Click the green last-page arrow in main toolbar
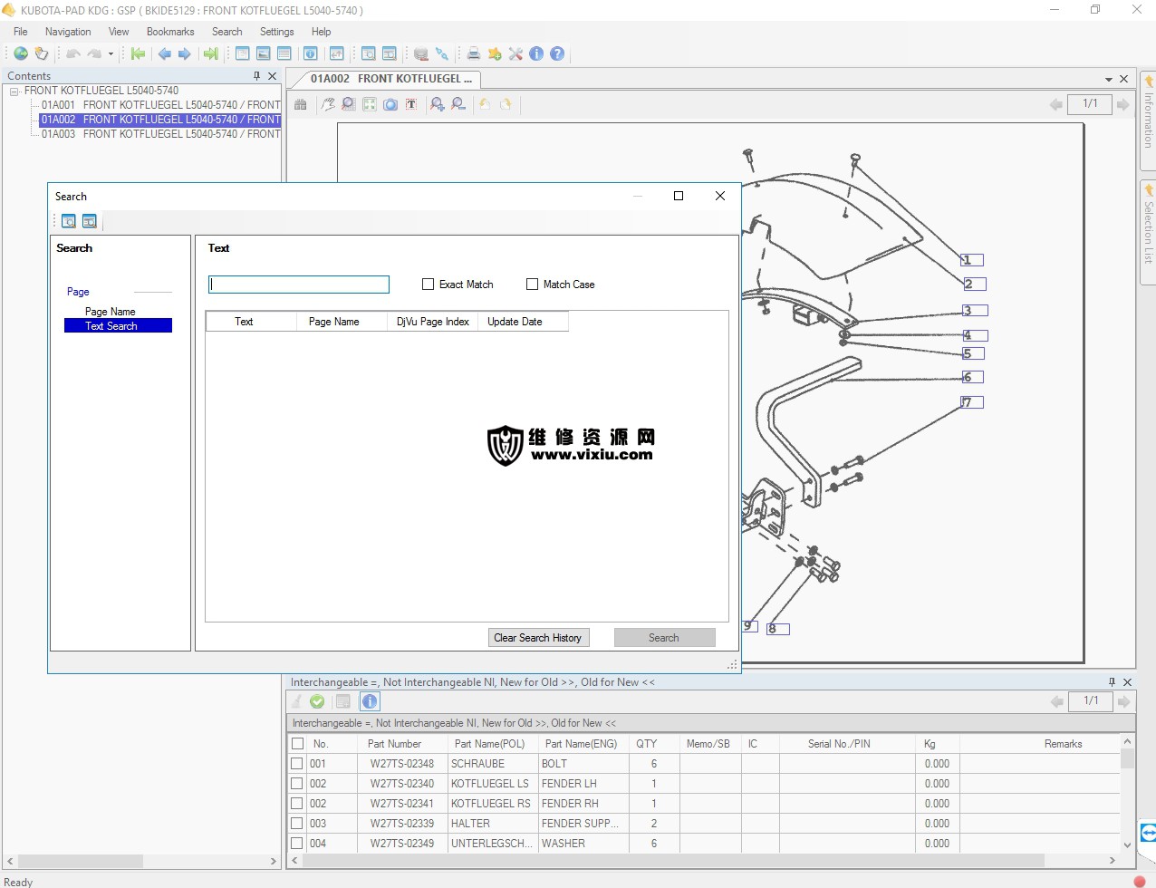 coord(211,53)
